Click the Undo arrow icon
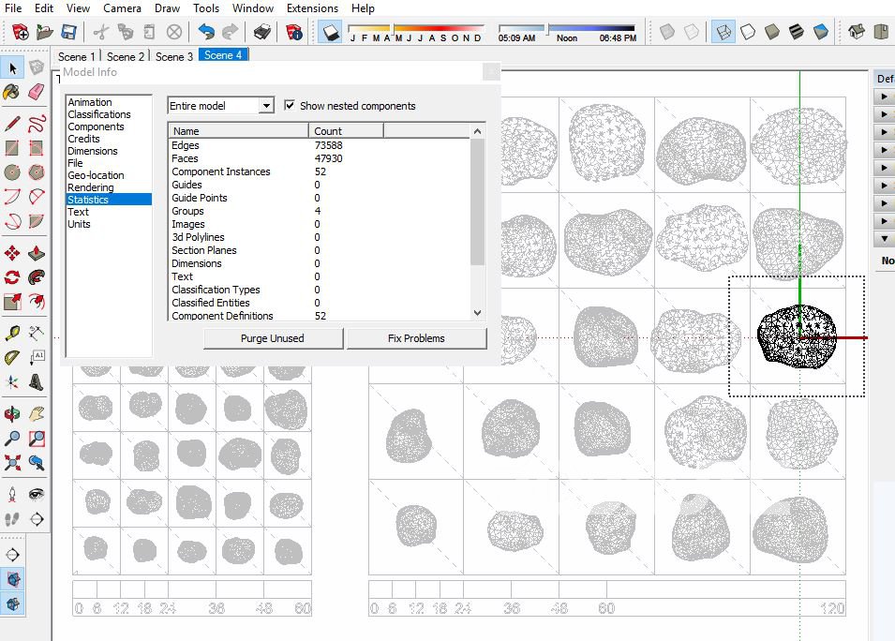 [206, 33]
